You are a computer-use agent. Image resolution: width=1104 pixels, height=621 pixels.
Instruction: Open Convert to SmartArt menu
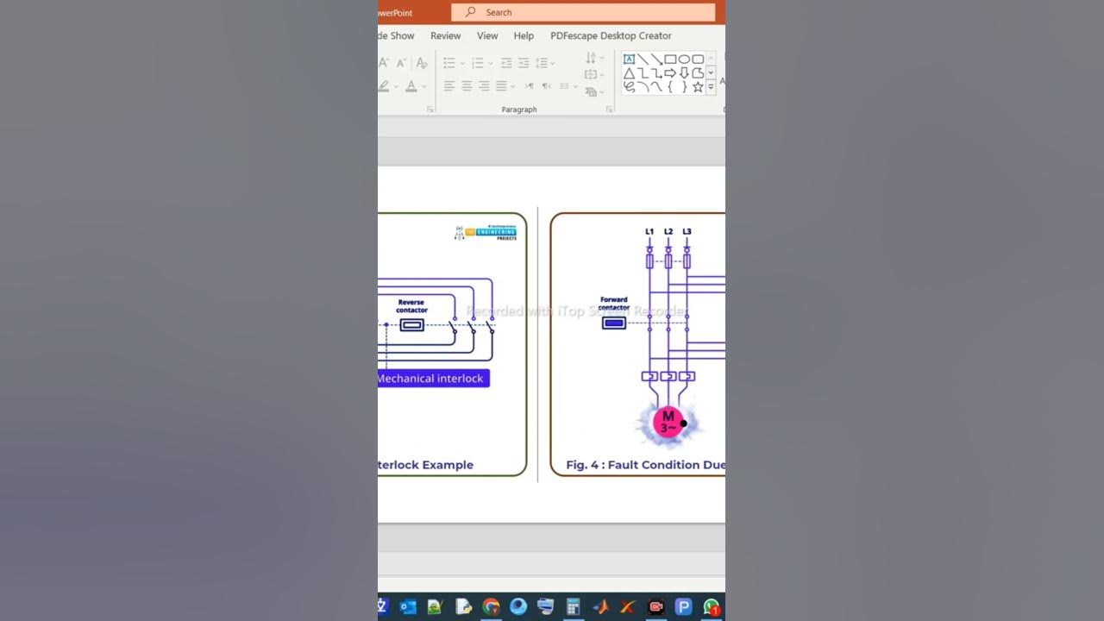(x=594, y=91)
